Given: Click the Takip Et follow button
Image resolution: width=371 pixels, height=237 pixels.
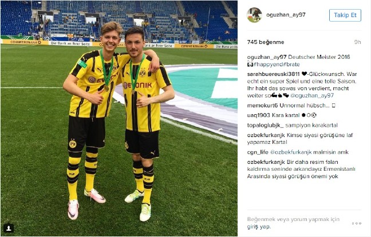Looking at the screenshot, I should click(x=345, y=15).
